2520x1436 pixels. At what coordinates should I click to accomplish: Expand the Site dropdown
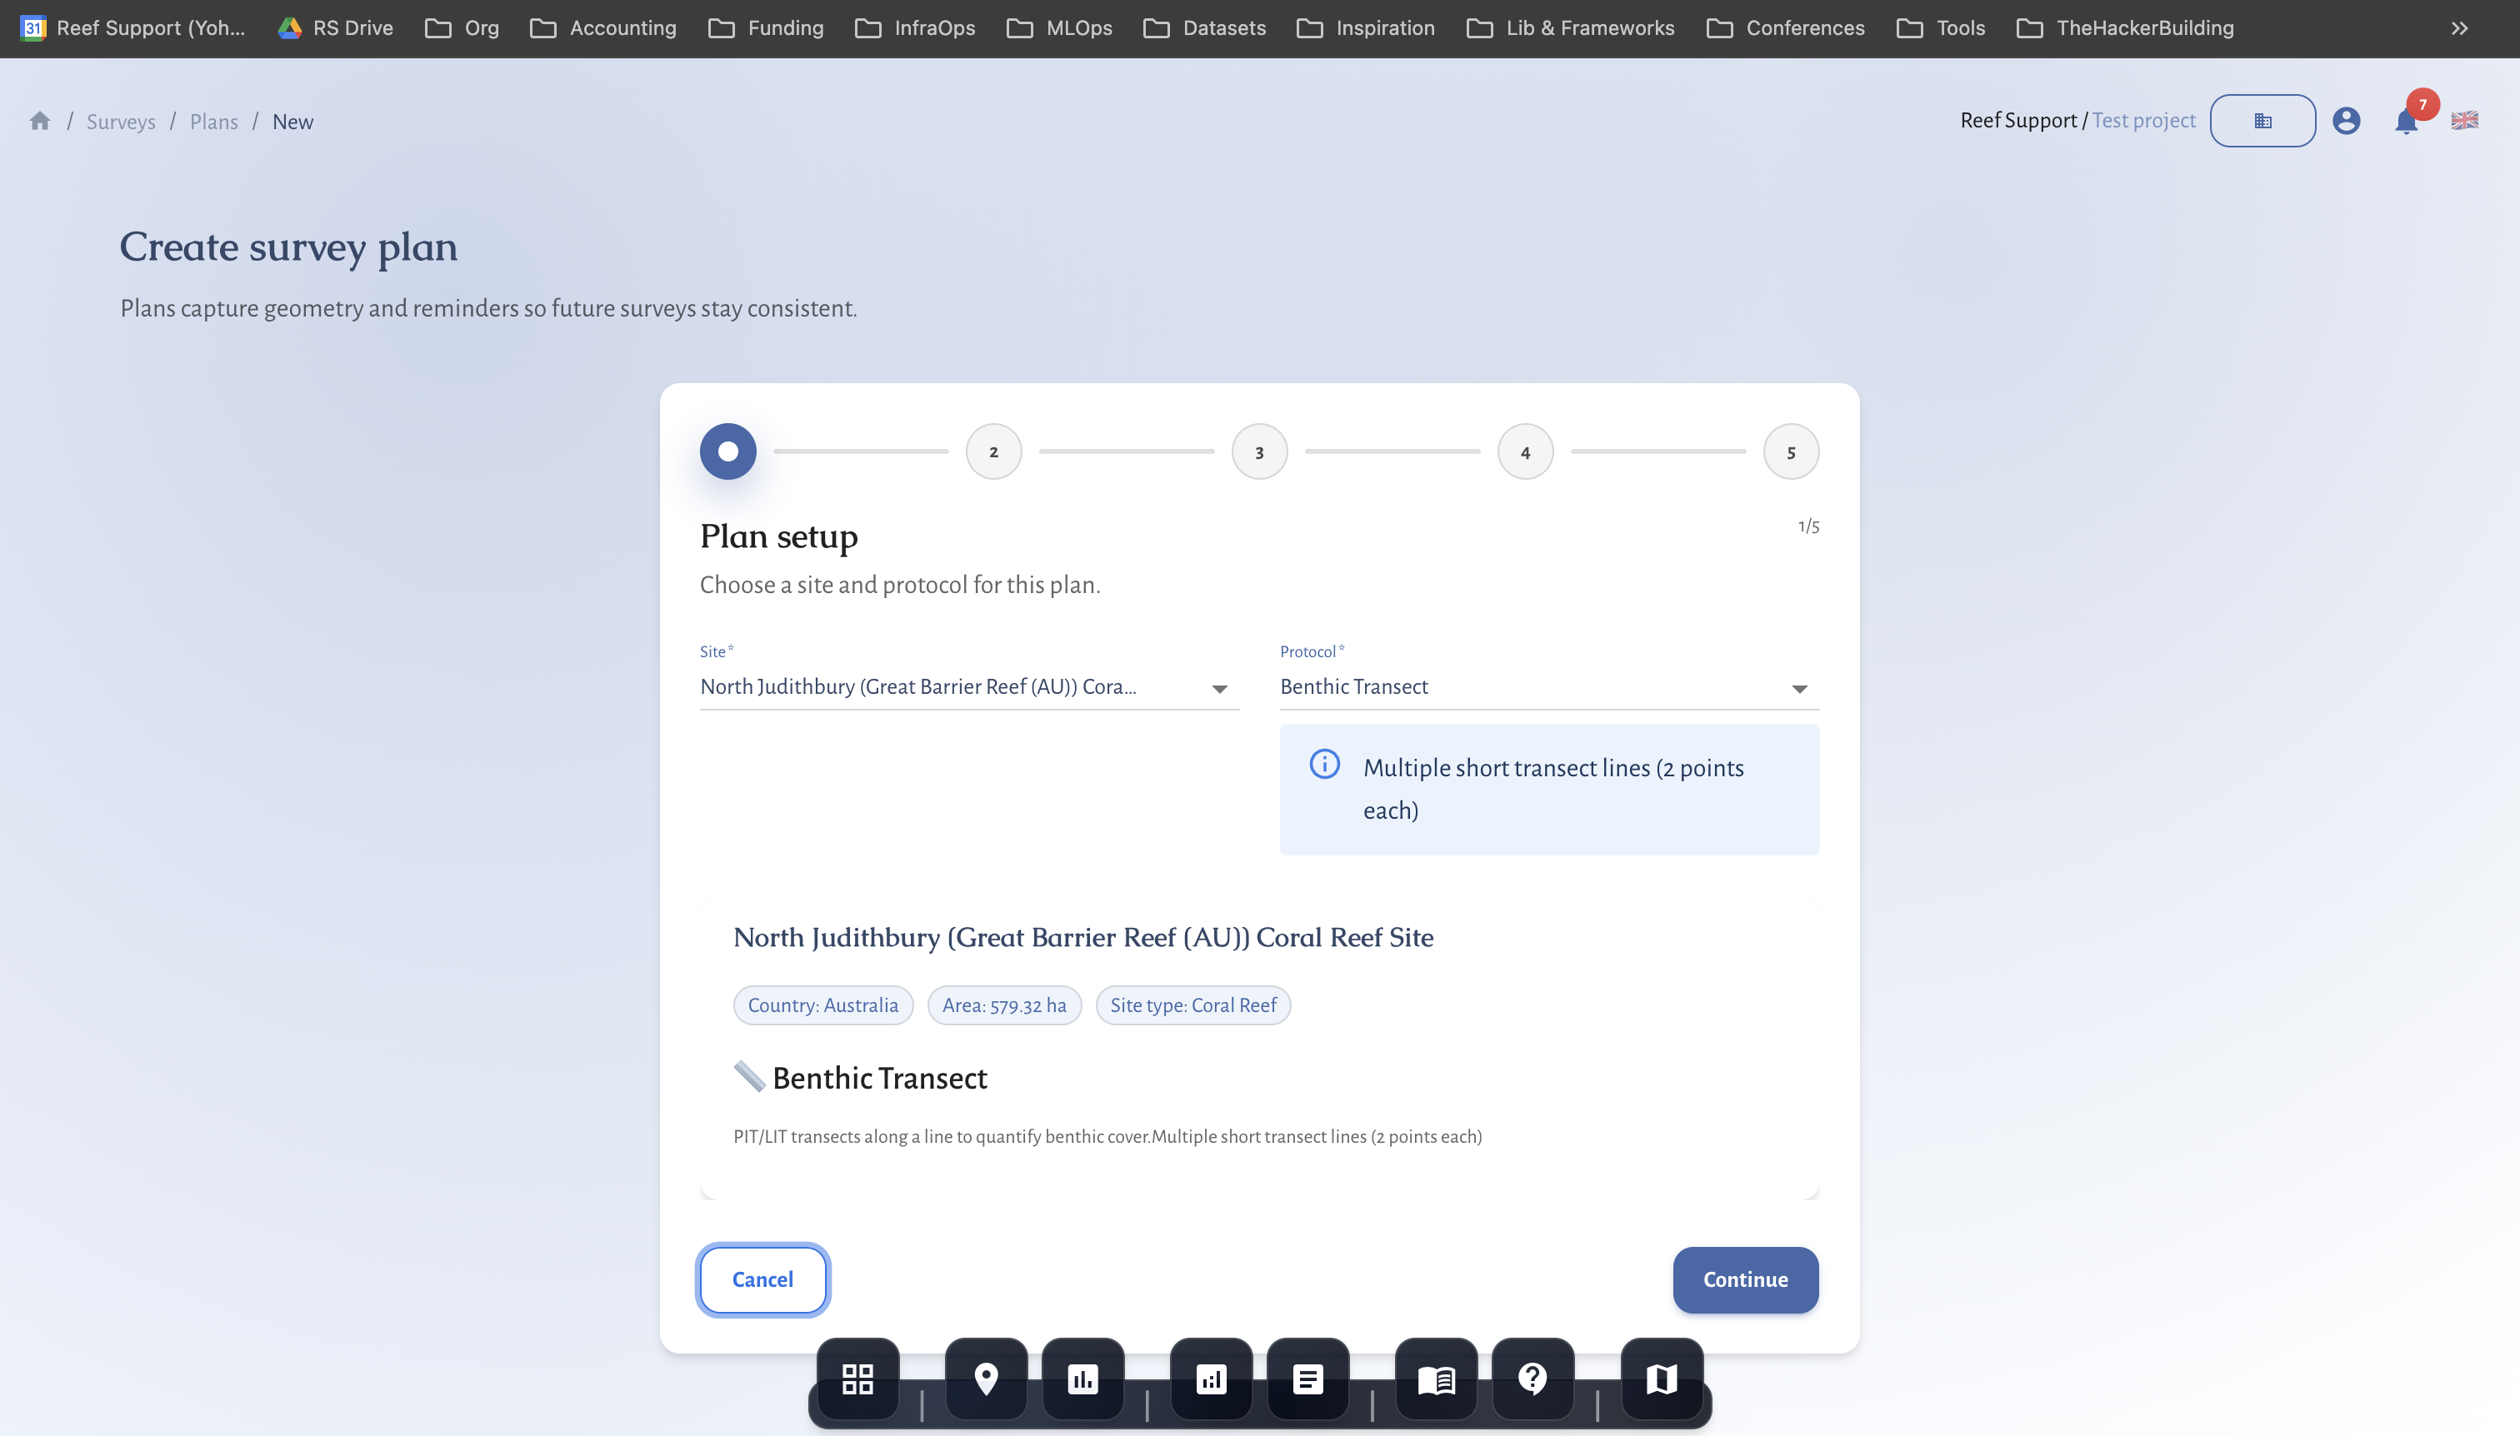(x=1219, y=688)
